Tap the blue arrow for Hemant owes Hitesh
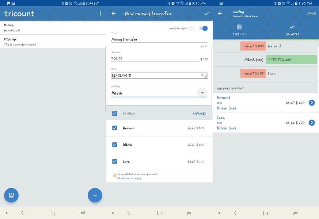 pyautogui.click(x=312, y=103)
